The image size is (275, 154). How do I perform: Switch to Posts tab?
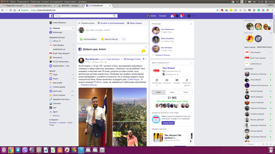point(186,92)
